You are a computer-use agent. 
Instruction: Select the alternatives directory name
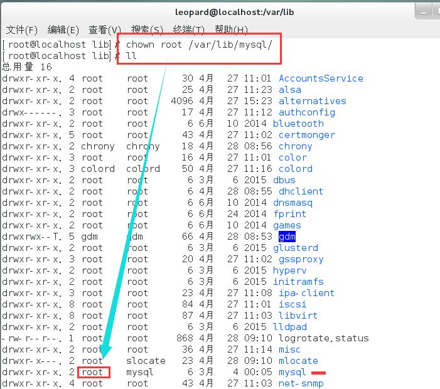313,101
